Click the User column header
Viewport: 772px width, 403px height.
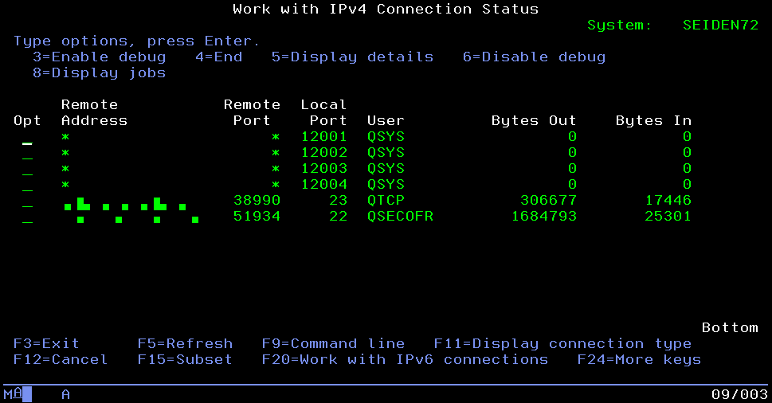coord(386,121)
